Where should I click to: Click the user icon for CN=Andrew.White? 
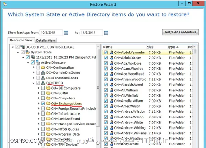[112, 122]
